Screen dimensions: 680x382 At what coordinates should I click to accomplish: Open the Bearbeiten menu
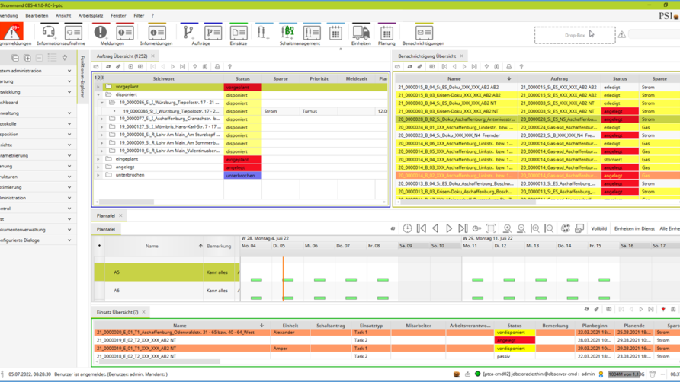coord(37,15)
